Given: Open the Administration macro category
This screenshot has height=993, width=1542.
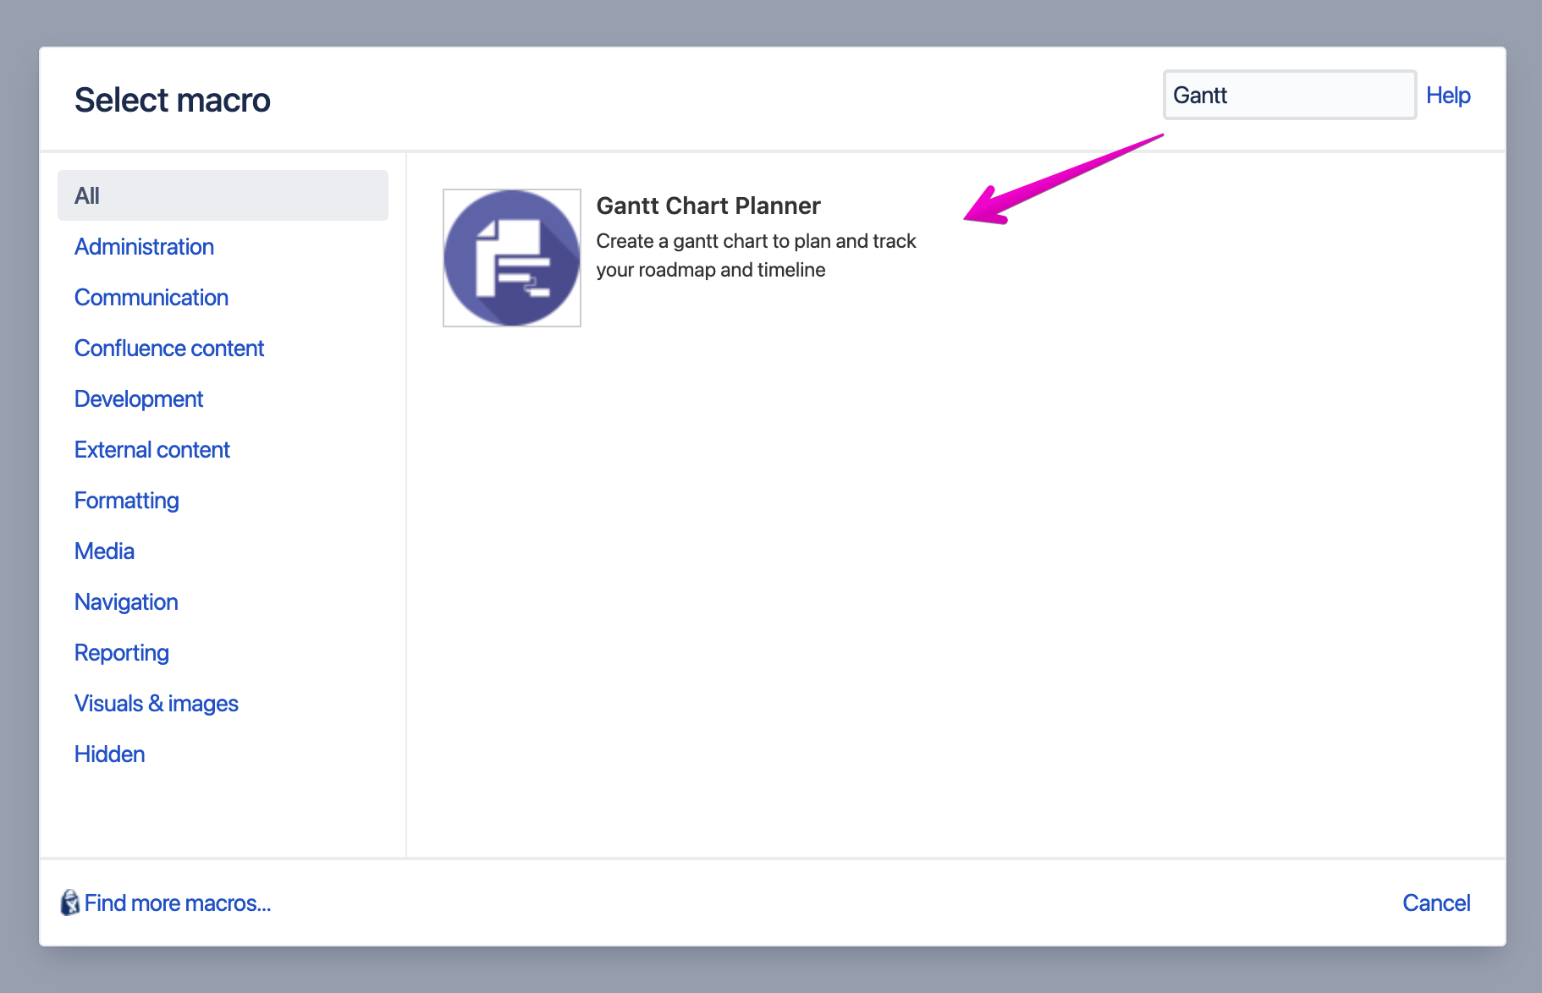Looking at the screenshot, I should (144, 247).
